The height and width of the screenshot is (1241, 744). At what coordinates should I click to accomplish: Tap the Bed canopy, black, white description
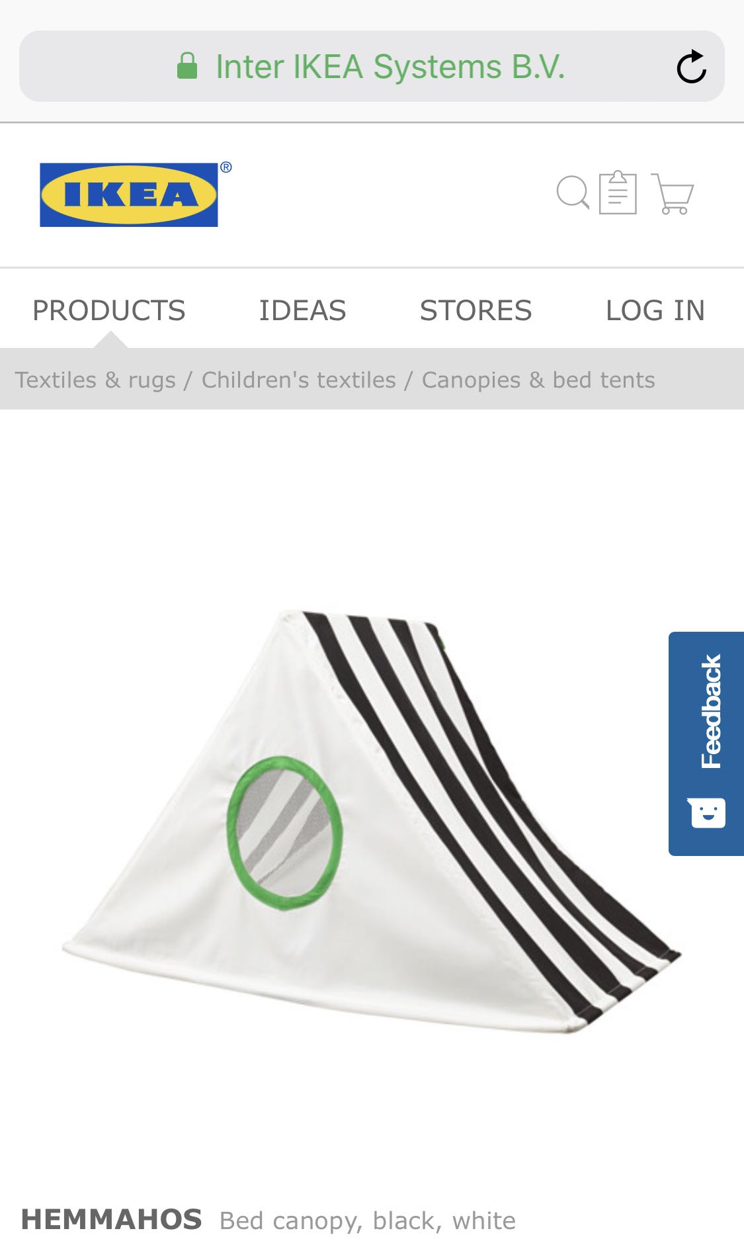(368, 1220)
